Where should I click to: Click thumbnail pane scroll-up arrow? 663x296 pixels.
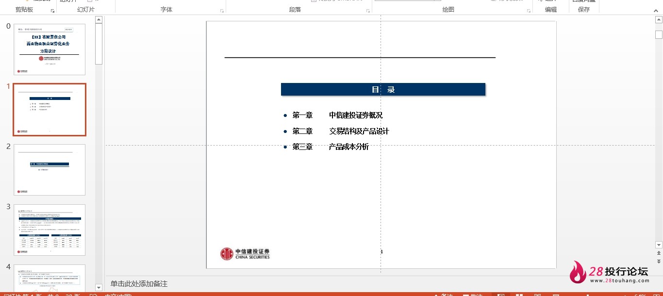point(99,20)
